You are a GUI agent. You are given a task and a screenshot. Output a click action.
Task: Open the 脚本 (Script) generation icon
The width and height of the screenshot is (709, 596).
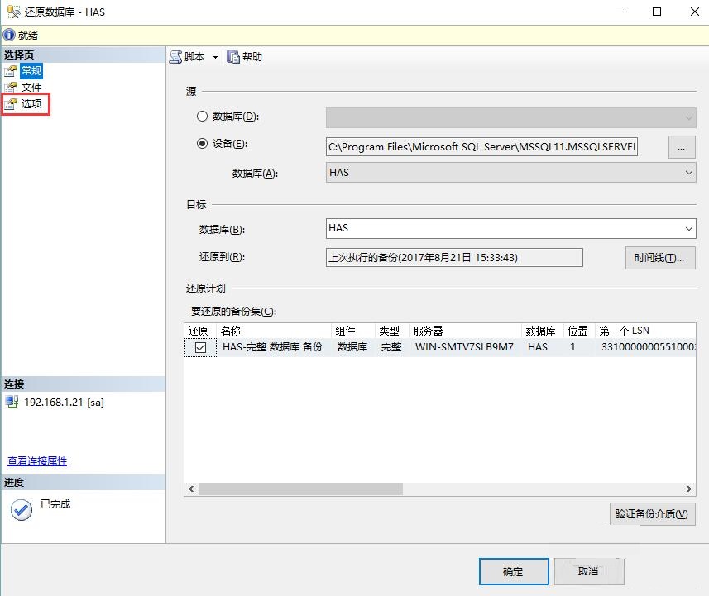pos(175,56)
